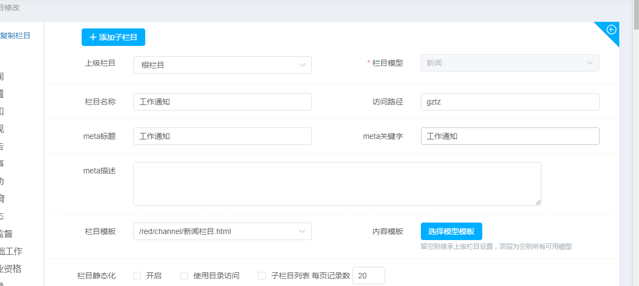Click the meta描述 textarea resize handle
Viewport: 639px width, 286px height.
coord(538,202)
